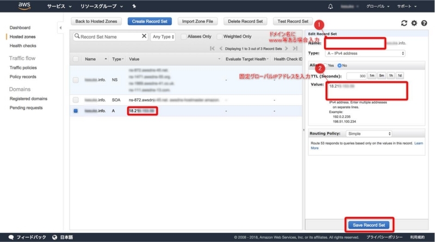Focus the TTL seconds input field
The height and width of the screenshot is (242, 435).
pos(356,76)
